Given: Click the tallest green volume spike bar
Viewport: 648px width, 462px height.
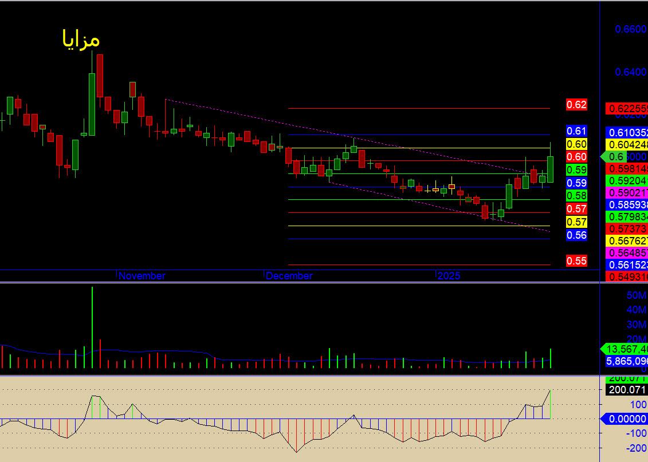Looking at the screenshot, I should click(x=92, y=327).
